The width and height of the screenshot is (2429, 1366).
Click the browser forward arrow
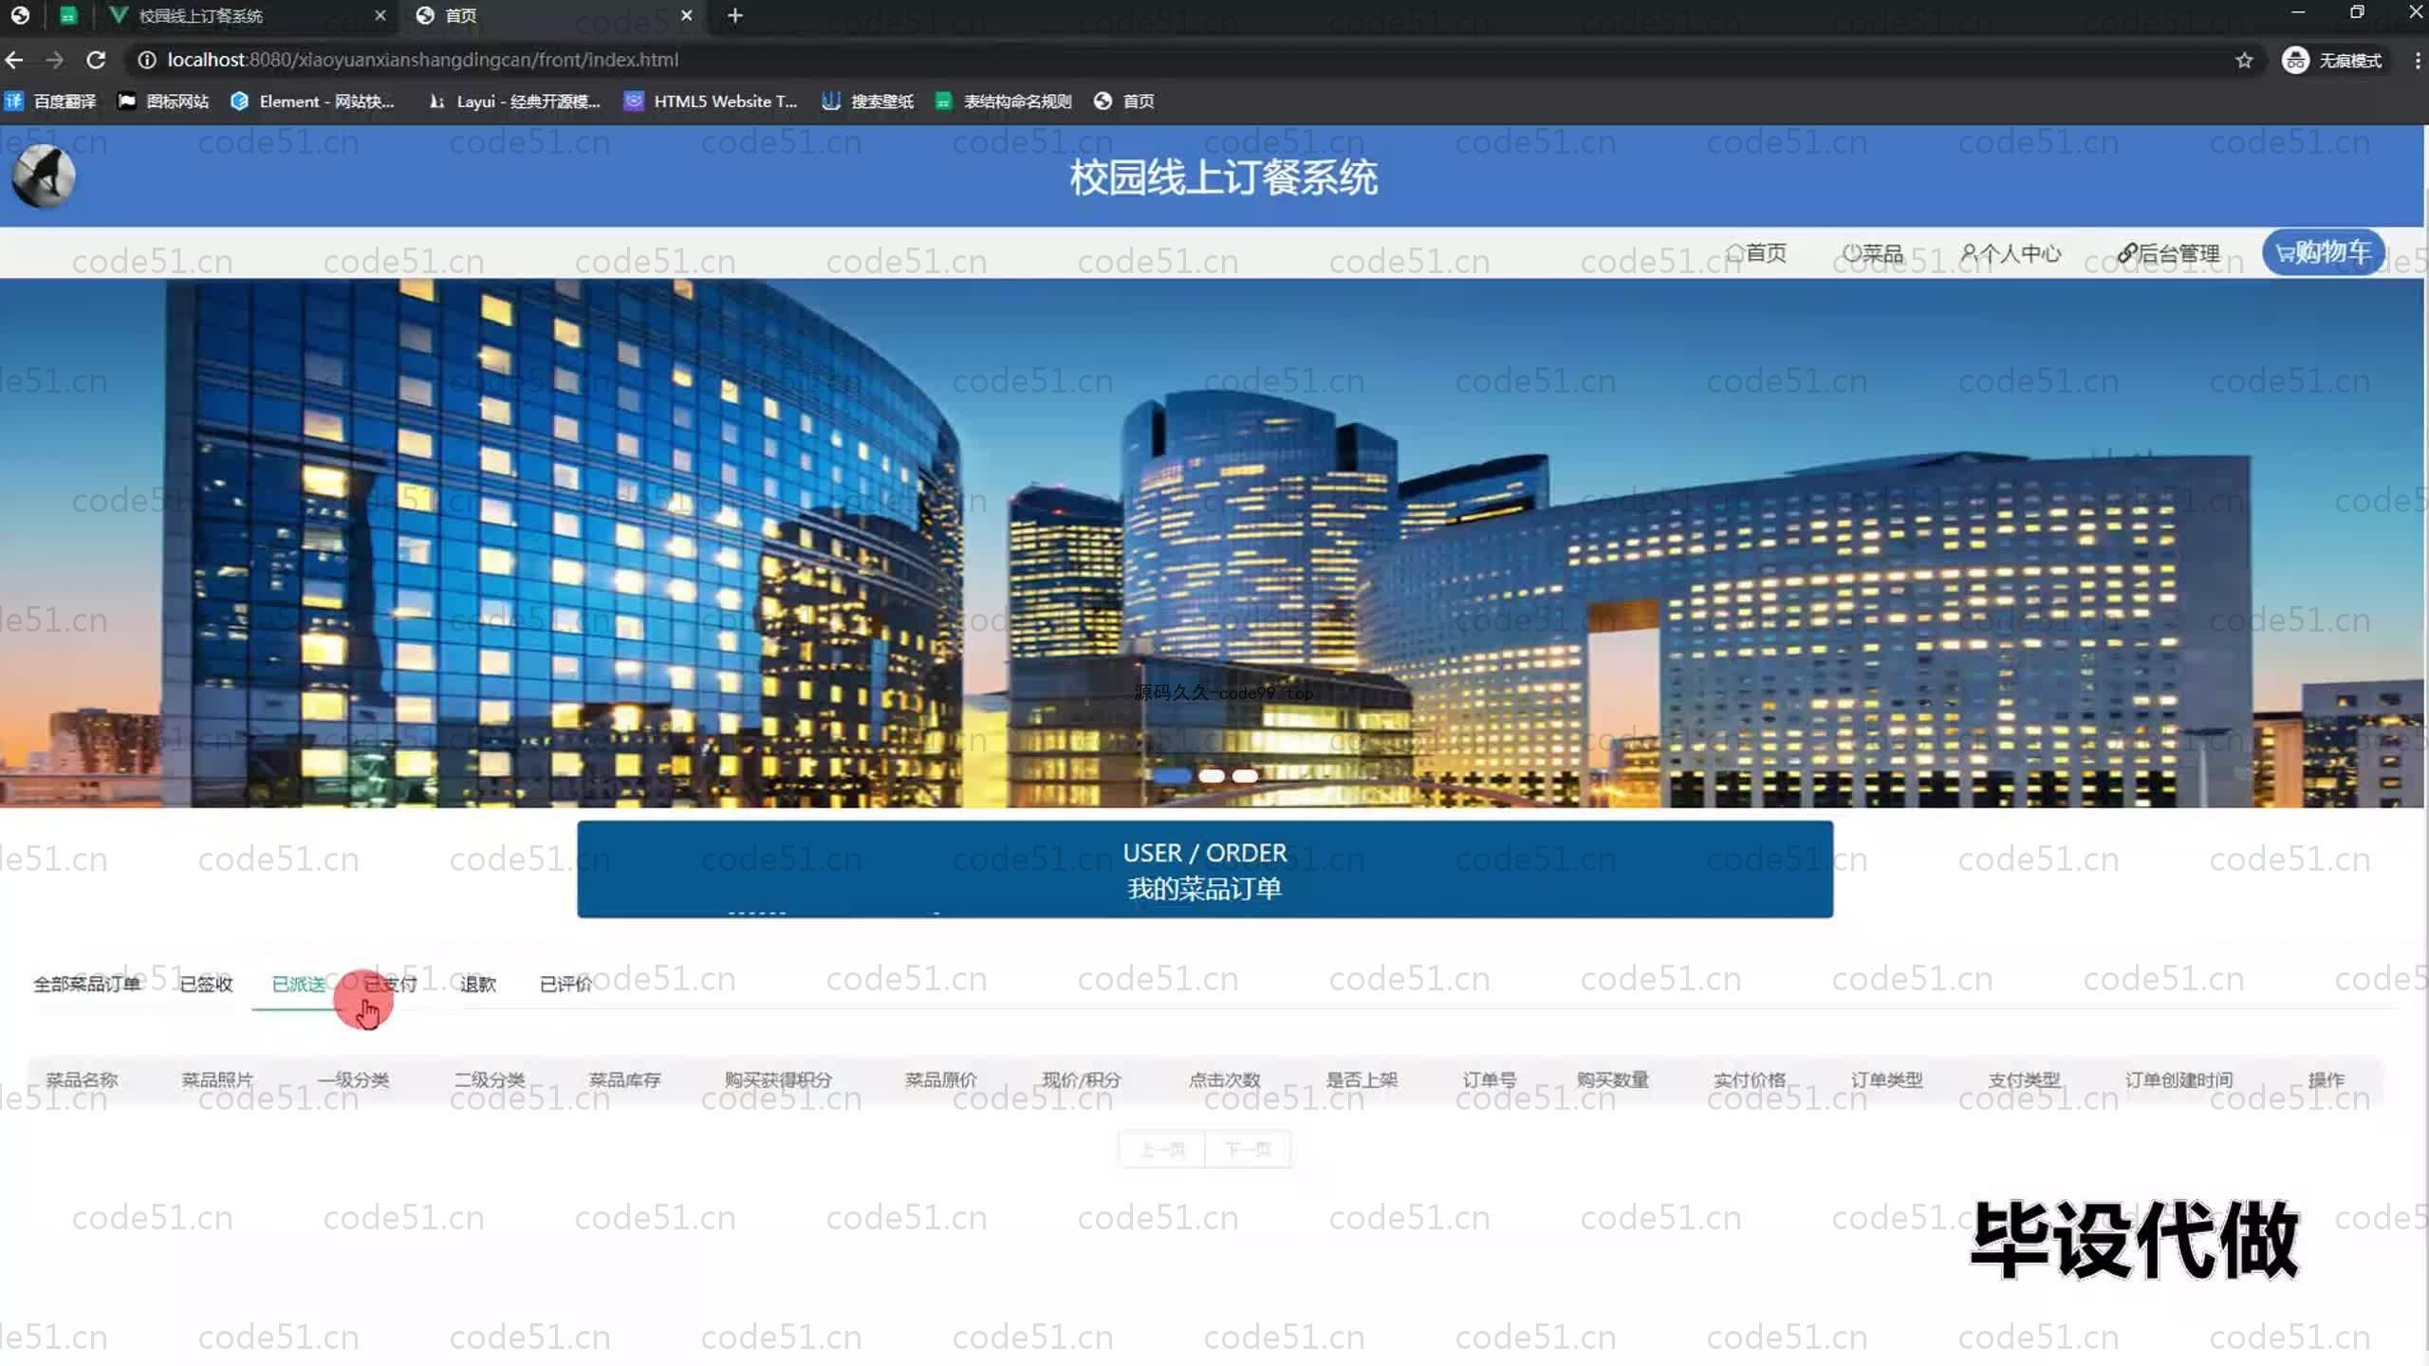54,60
